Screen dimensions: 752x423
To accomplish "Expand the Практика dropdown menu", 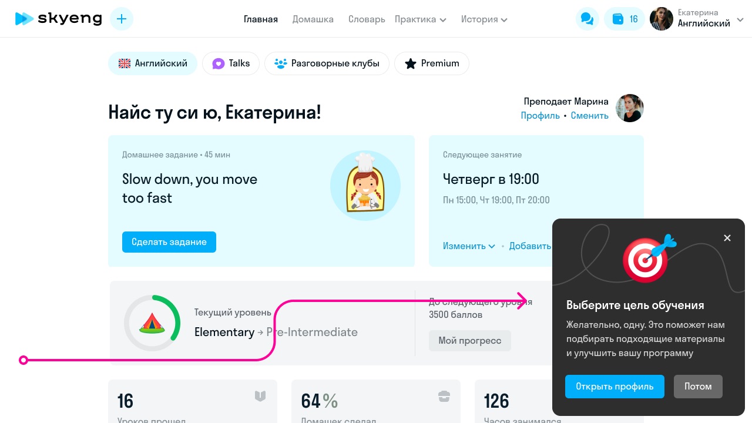I will (421, 19).
